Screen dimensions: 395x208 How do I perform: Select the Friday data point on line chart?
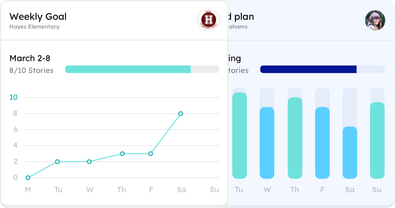pos(151,154)
